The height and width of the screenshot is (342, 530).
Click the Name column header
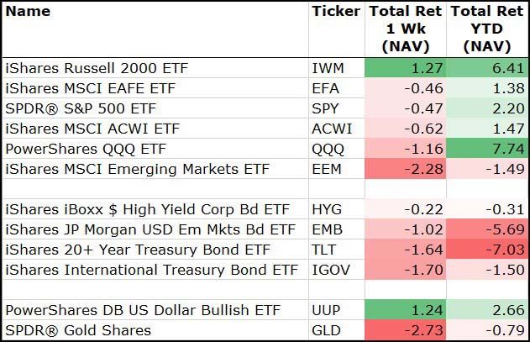28,12
